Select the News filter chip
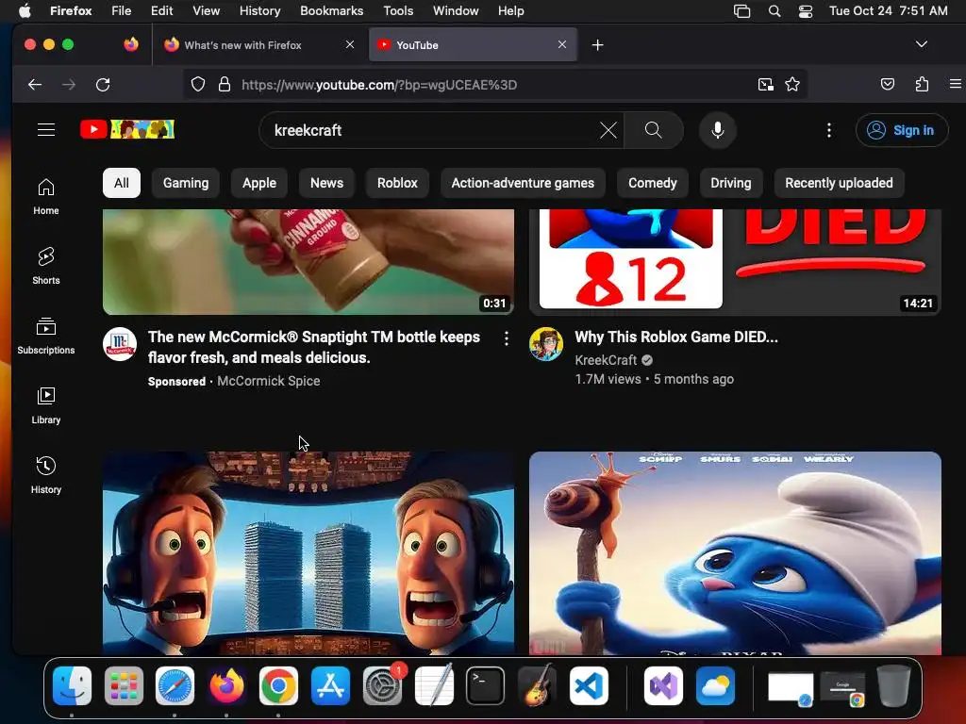The image size is (966, 724). (x=326, y=183)
